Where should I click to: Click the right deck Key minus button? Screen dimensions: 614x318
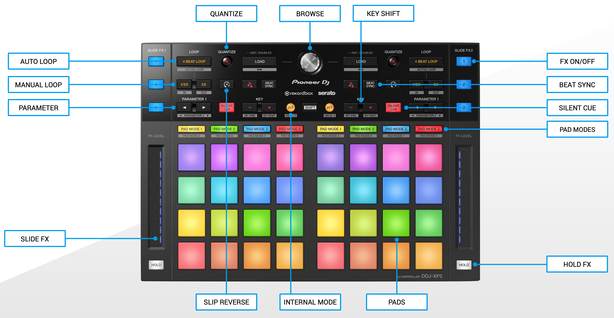(x=351, y=108)
